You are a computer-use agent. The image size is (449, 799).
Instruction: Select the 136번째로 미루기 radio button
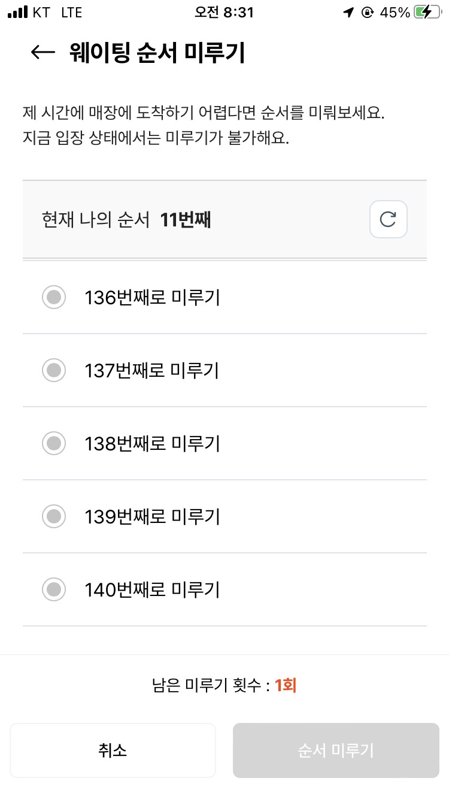(54, 297)
